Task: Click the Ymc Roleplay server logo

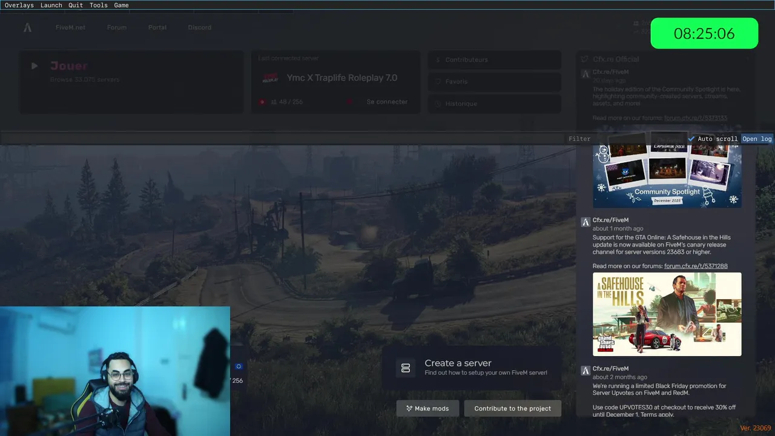Action: click(270, 78)
